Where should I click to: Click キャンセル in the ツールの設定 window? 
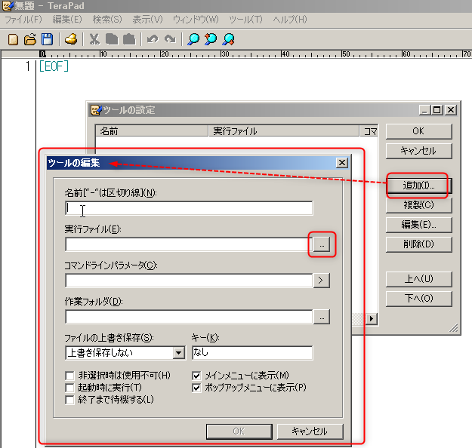click(x=418, y=151)
